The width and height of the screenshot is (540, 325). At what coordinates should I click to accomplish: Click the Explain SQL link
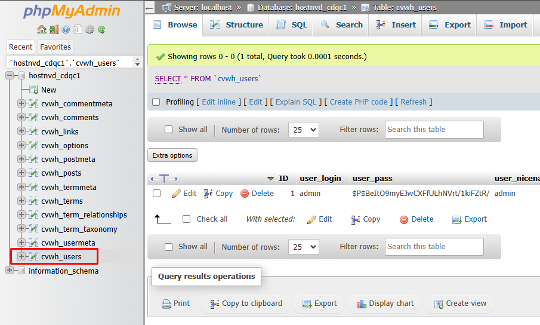pyautogui.click(x=296, y=102)
